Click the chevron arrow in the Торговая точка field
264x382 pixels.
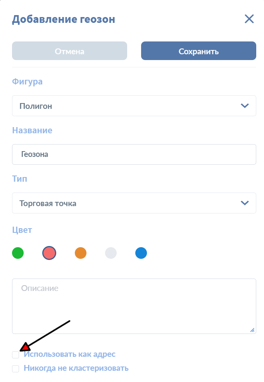[245, 203]
